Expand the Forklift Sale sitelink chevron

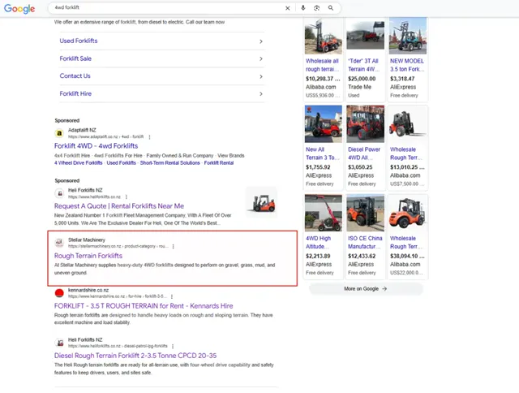tap(261, 58)
